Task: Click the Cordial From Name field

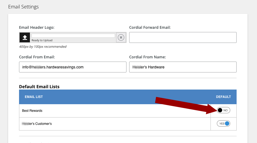Action: coord(183,67)
